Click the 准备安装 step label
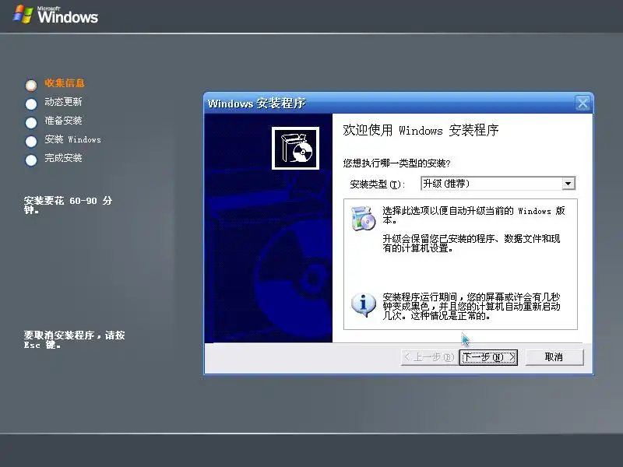Image resolution: width=623 pixels, height=467 pixels. pos(63,121)
